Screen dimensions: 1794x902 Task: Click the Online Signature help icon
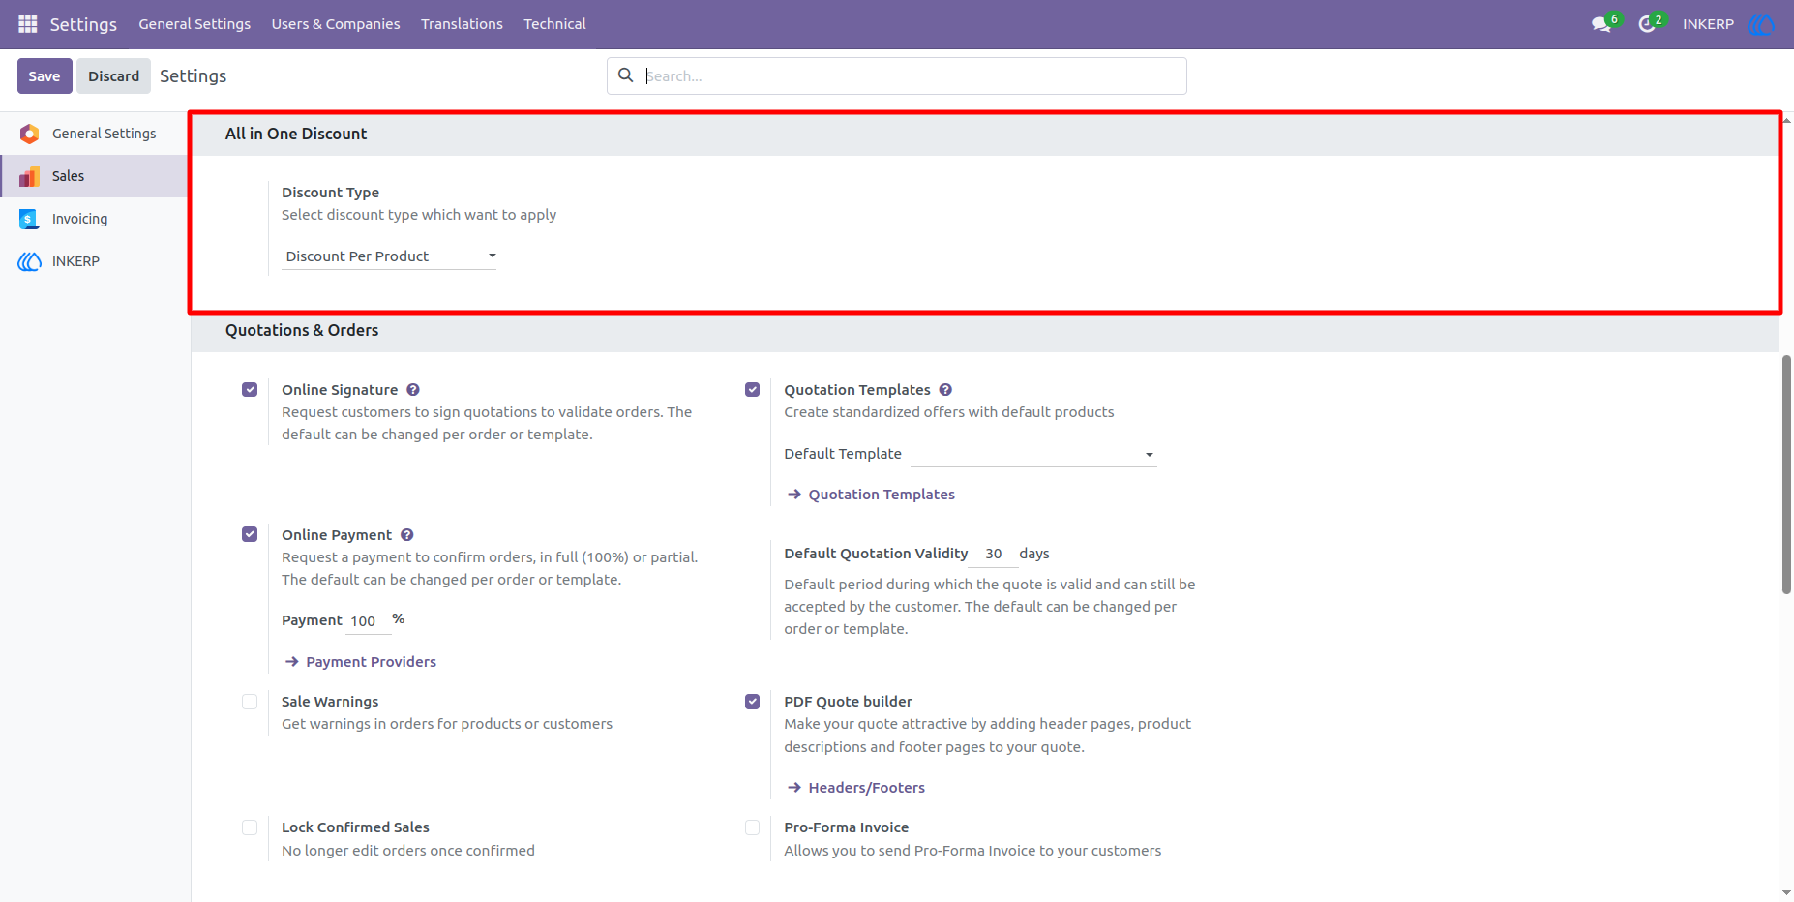coord(413,390)
